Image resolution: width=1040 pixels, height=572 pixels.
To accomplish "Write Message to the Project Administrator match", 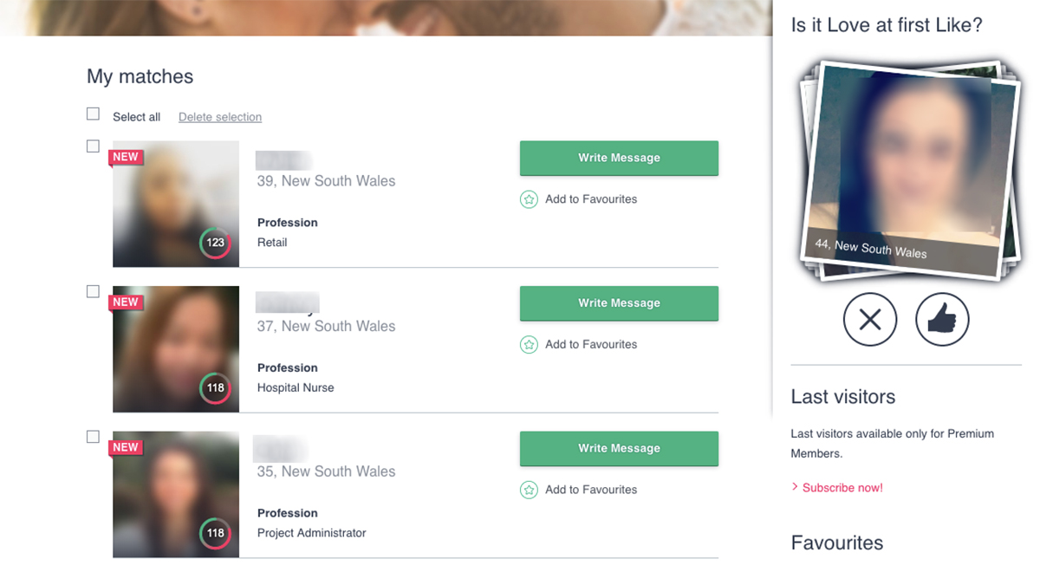I will [x=619, y=448].
